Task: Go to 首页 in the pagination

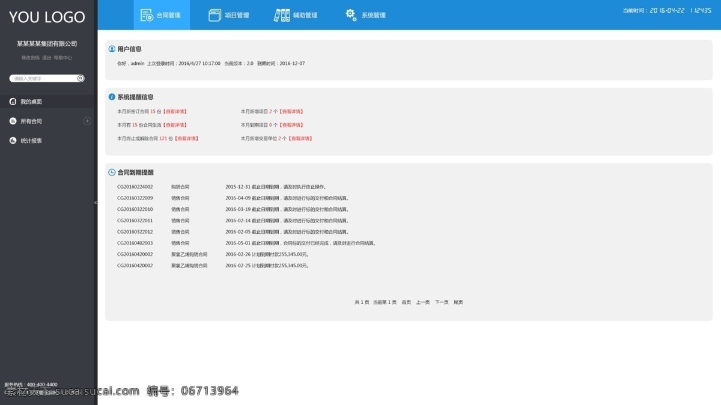Action: 407,302
